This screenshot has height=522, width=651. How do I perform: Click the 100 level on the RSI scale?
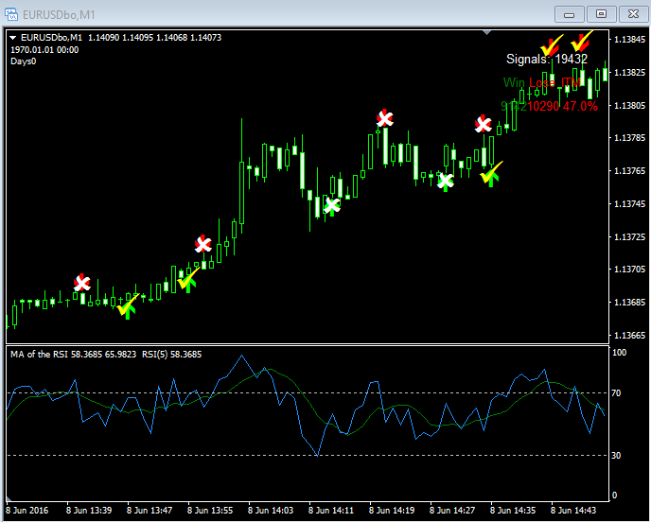coord(619,353)
